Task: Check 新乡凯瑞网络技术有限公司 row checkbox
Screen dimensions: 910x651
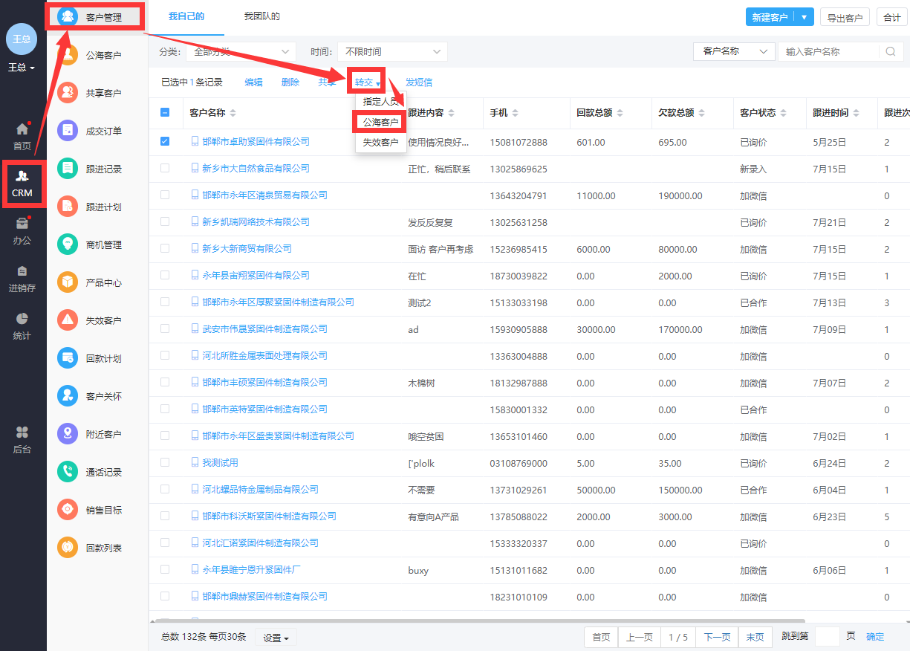Action: (x=165, y=221)
